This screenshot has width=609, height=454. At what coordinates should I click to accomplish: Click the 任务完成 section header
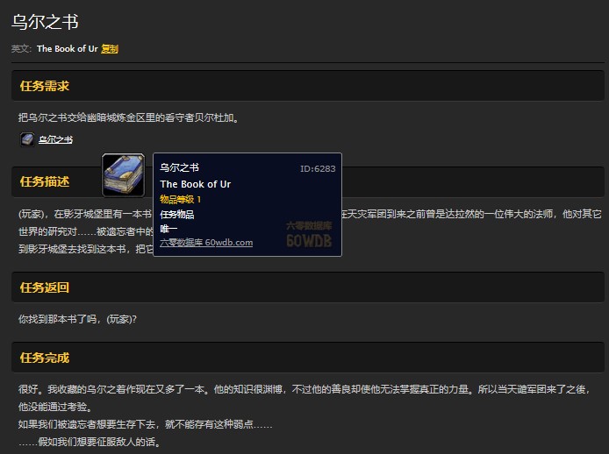45,358
